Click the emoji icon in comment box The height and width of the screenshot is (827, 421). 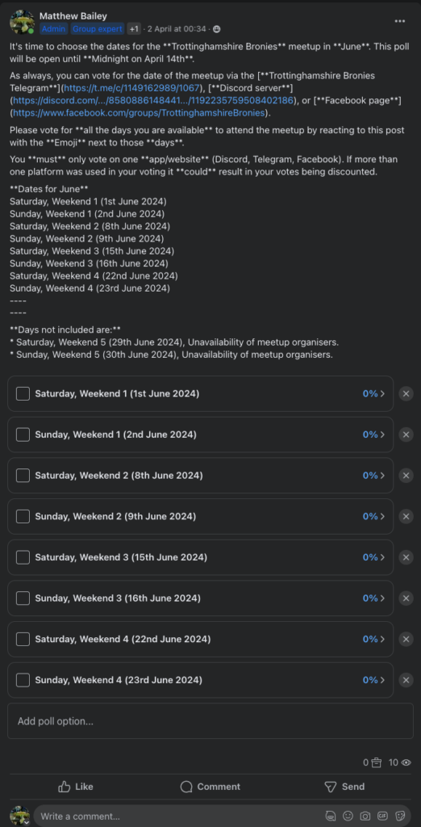(x=348, y=816)
